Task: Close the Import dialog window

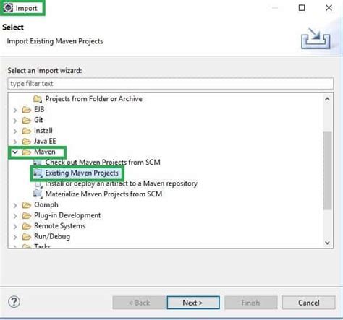Action: point(329,8)
